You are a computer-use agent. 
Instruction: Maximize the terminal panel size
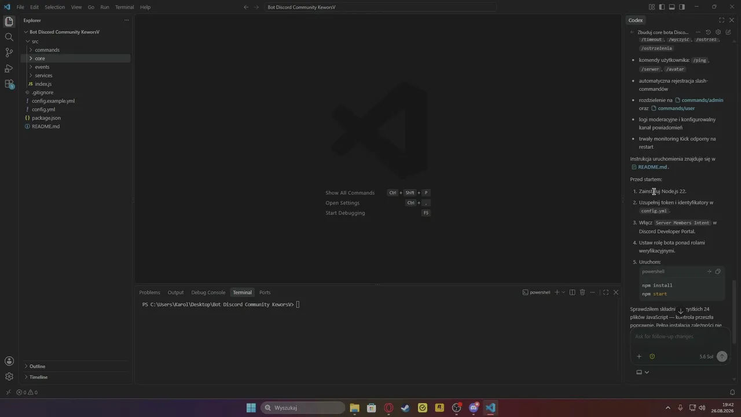pos(606,292)
